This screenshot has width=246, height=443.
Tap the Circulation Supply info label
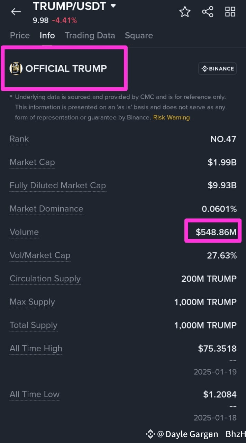tap(45, 279)
